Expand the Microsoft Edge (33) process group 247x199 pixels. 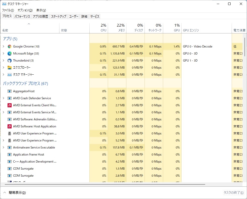[4, 54]
